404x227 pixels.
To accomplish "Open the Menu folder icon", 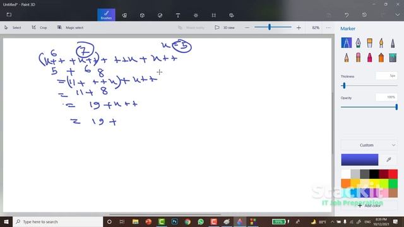I will coord(9,15).
